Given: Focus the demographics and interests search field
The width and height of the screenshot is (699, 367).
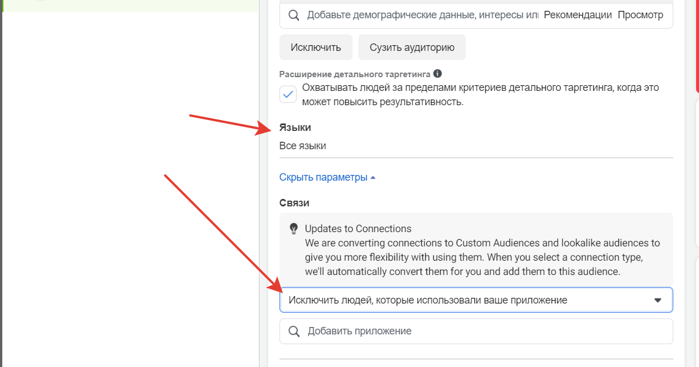Looking at the screenshot, I should click(x=422, y=15).
